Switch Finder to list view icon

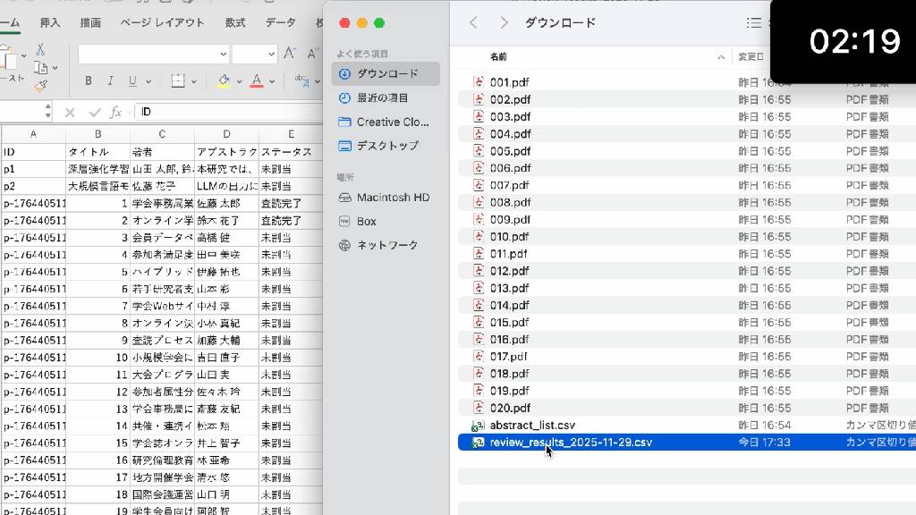point(754,22)
